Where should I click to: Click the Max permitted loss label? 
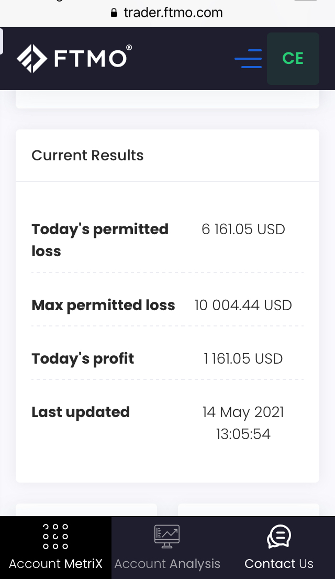(x=103, y=305)
